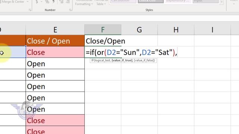Image resolution: width=239 pixels, height=134 pixels.
Task: Open the Insert cells dropdown
Action: (x=234, y=2)
